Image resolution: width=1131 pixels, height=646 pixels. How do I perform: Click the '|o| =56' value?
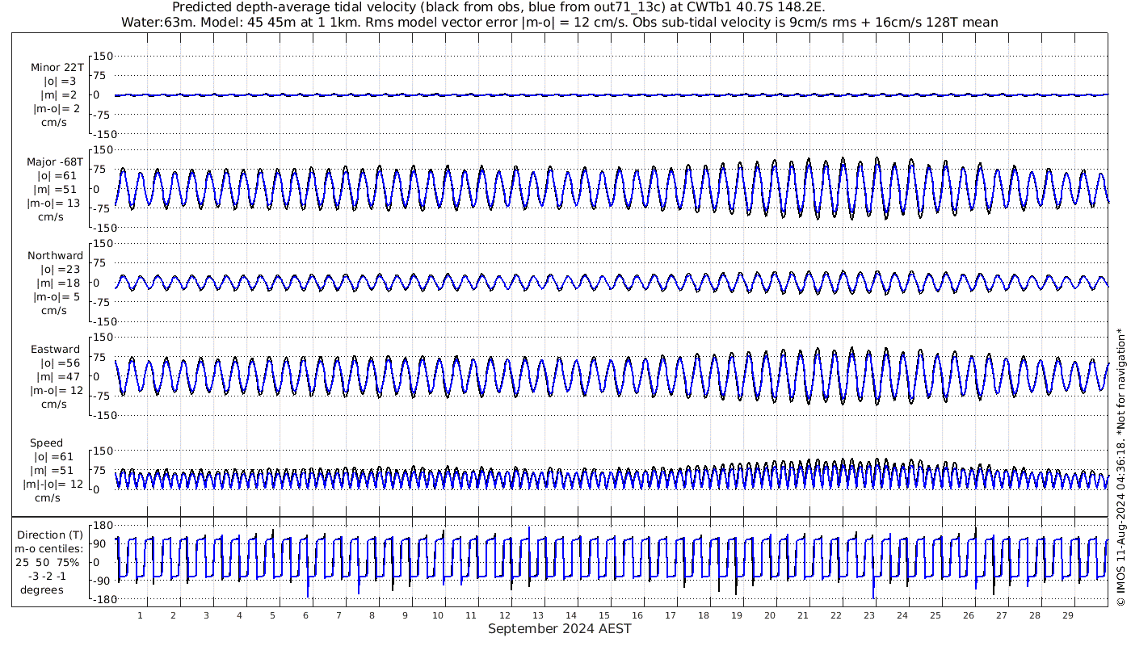click(x=60, y=363)
